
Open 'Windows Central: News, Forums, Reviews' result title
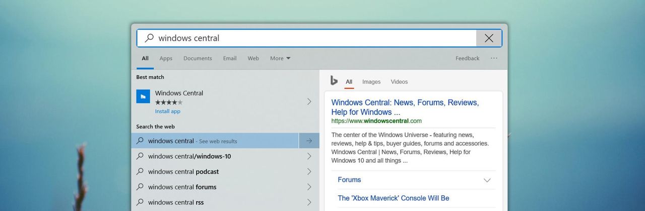tap(405, 107)
